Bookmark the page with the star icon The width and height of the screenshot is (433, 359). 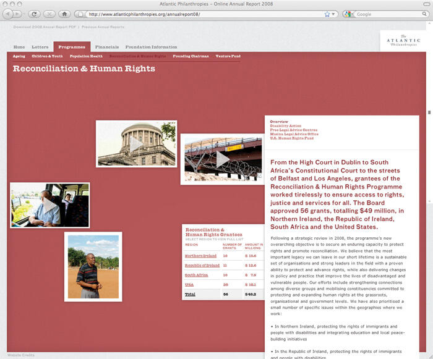tap(327, 14)
